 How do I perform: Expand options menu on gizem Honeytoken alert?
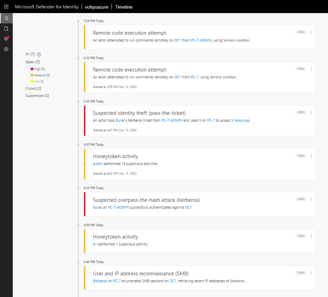[x=311, y=156]
